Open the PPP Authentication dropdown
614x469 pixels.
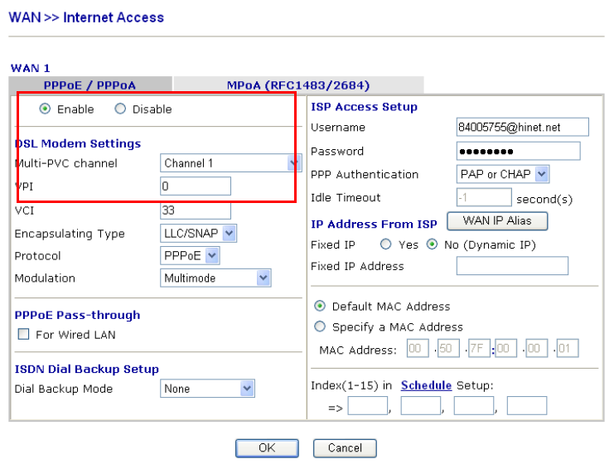[503, 174]
